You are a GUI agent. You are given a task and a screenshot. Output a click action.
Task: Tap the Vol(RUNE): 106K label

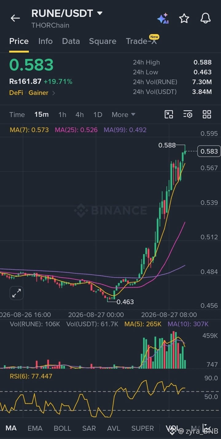[35, 324]
